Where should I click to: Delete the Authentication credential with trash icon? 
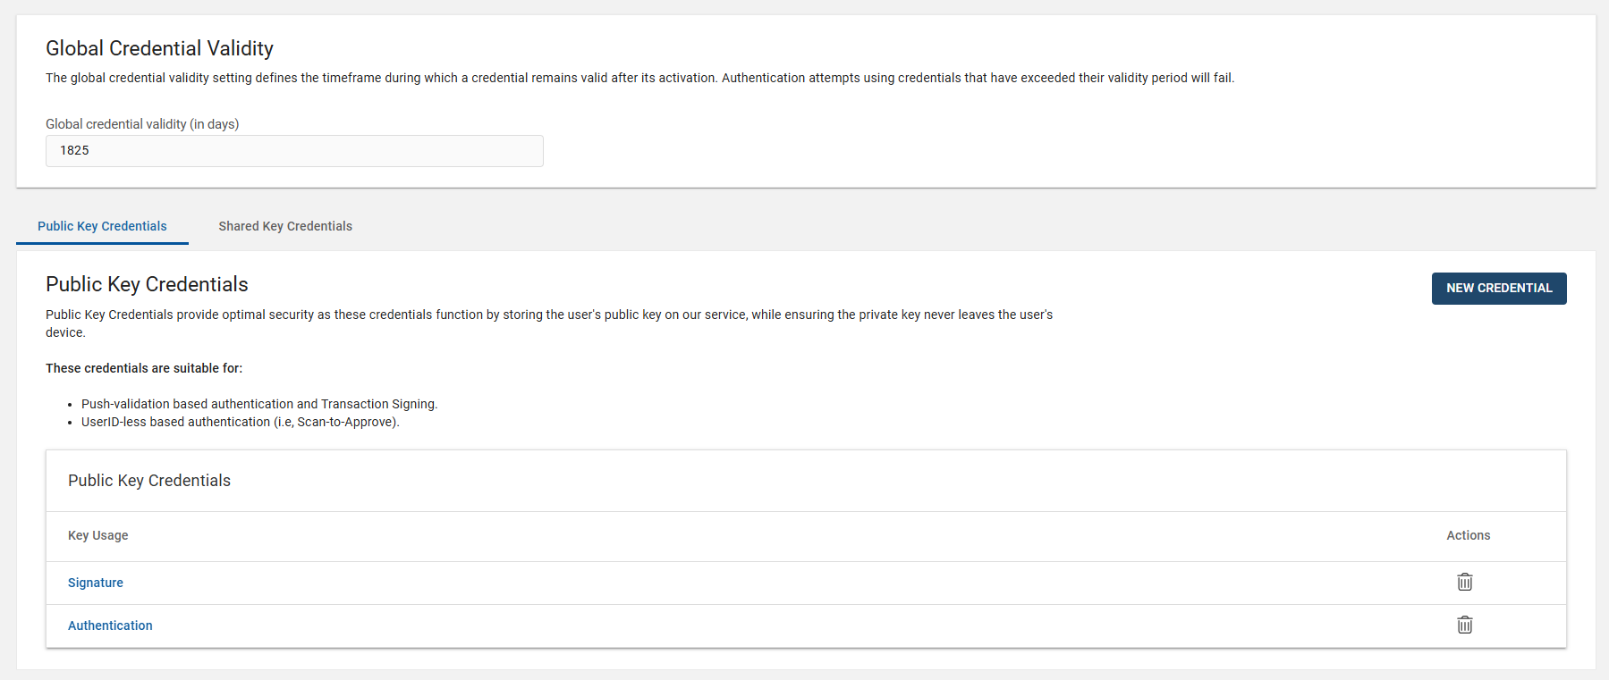point(1464,625)
